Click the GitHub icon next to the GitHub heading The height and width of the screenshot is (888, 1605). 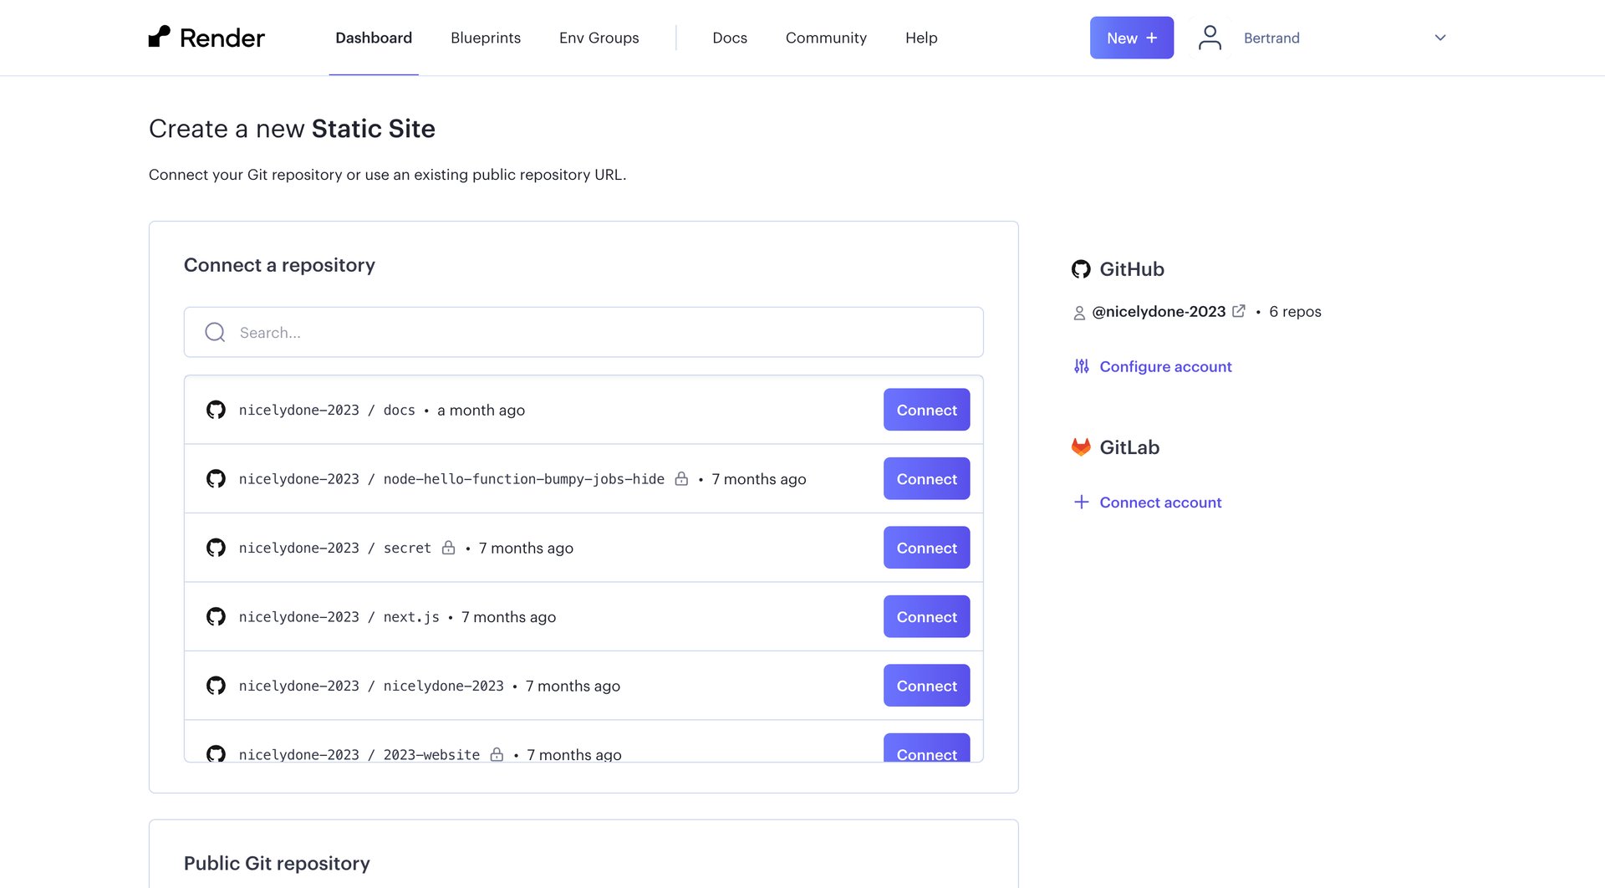[1080, 268]
